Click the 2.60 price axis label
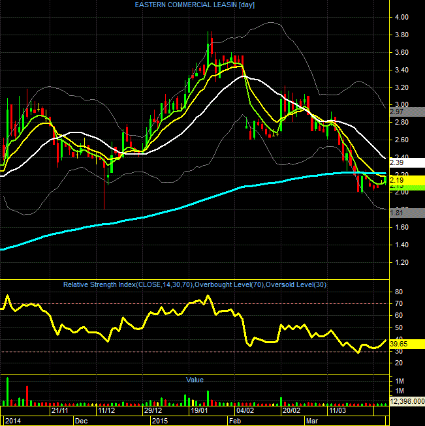 pyautogui.click(x=401, y=140)
